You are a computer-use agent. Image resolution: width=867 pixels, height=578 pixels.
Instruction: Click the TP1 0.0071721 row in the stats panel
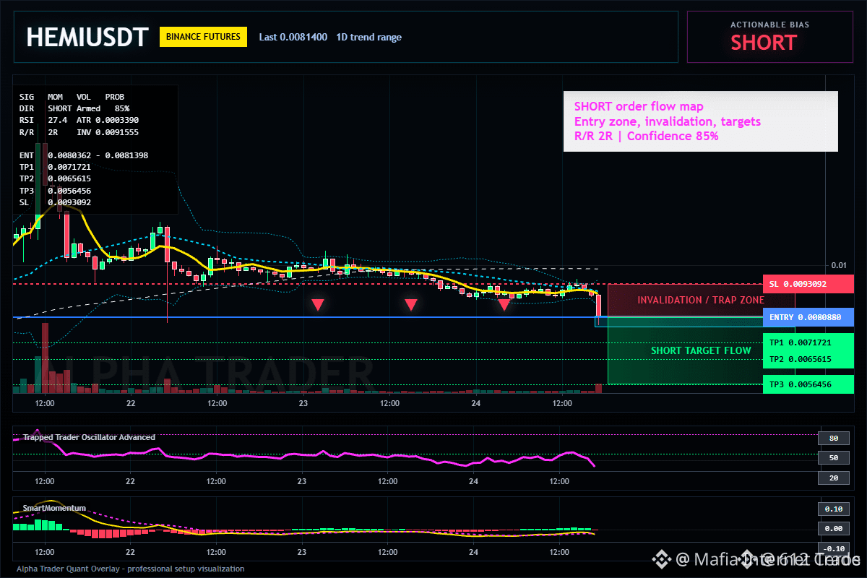click(55, 167)
